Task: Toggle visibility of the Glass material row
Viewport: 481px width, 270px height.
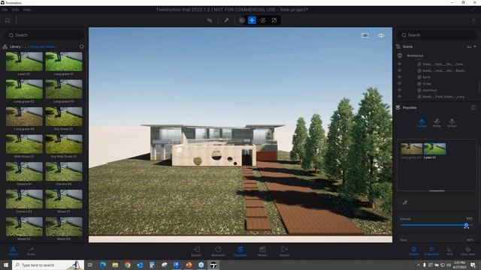Action: [399, 64]
